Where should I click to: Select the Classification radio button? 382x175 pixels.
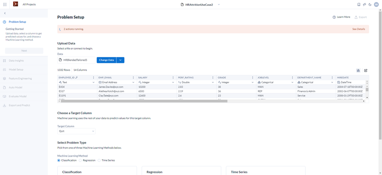click(59, 160)
